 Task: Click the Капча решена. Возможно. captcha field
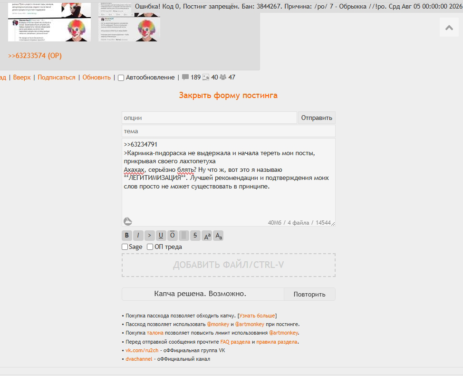click(203, 294)
